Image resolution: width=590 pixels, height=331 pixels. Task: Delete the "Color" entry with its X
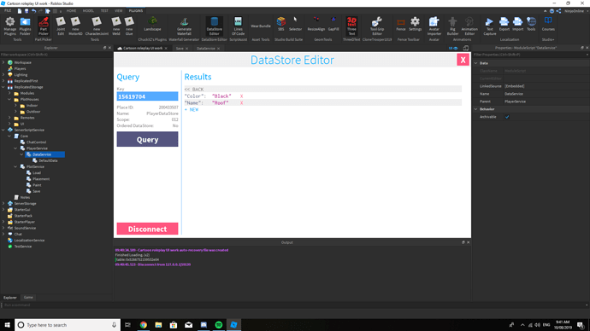click(242, 96)
